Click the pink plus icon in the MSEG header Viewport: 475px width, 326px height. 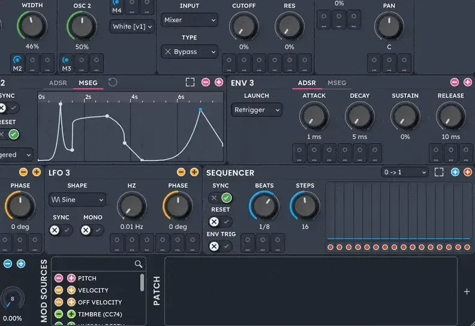[219, 82]
